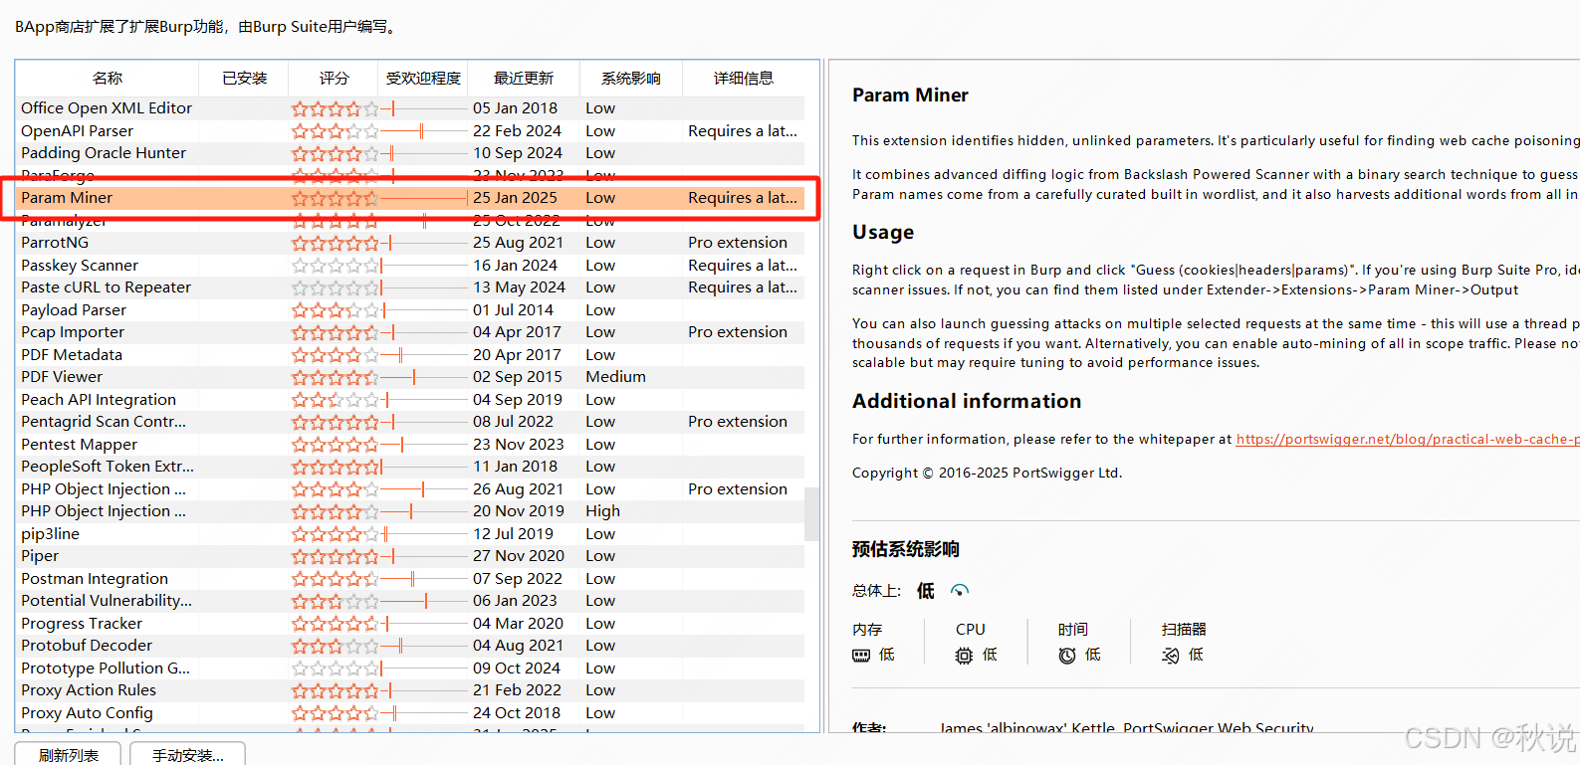Click the popularity bar for Potential Vulnerability
Screen dimensions: 1580x765
tap(423, 601)
